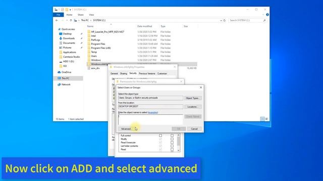Select the PerfLogs folder icon
The width and height of the screenshot is (323, 181).
89,40
